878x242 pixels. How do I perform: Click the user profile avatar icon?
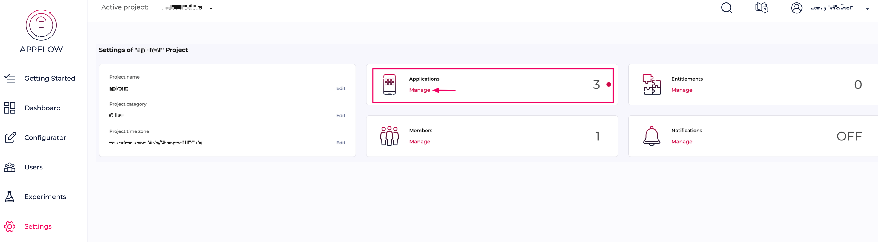click(797, 8)
